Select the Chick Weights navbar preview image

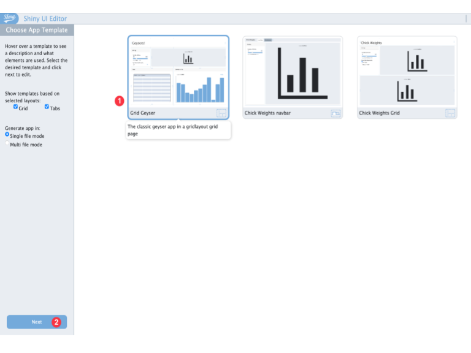(x=293, y=72)
